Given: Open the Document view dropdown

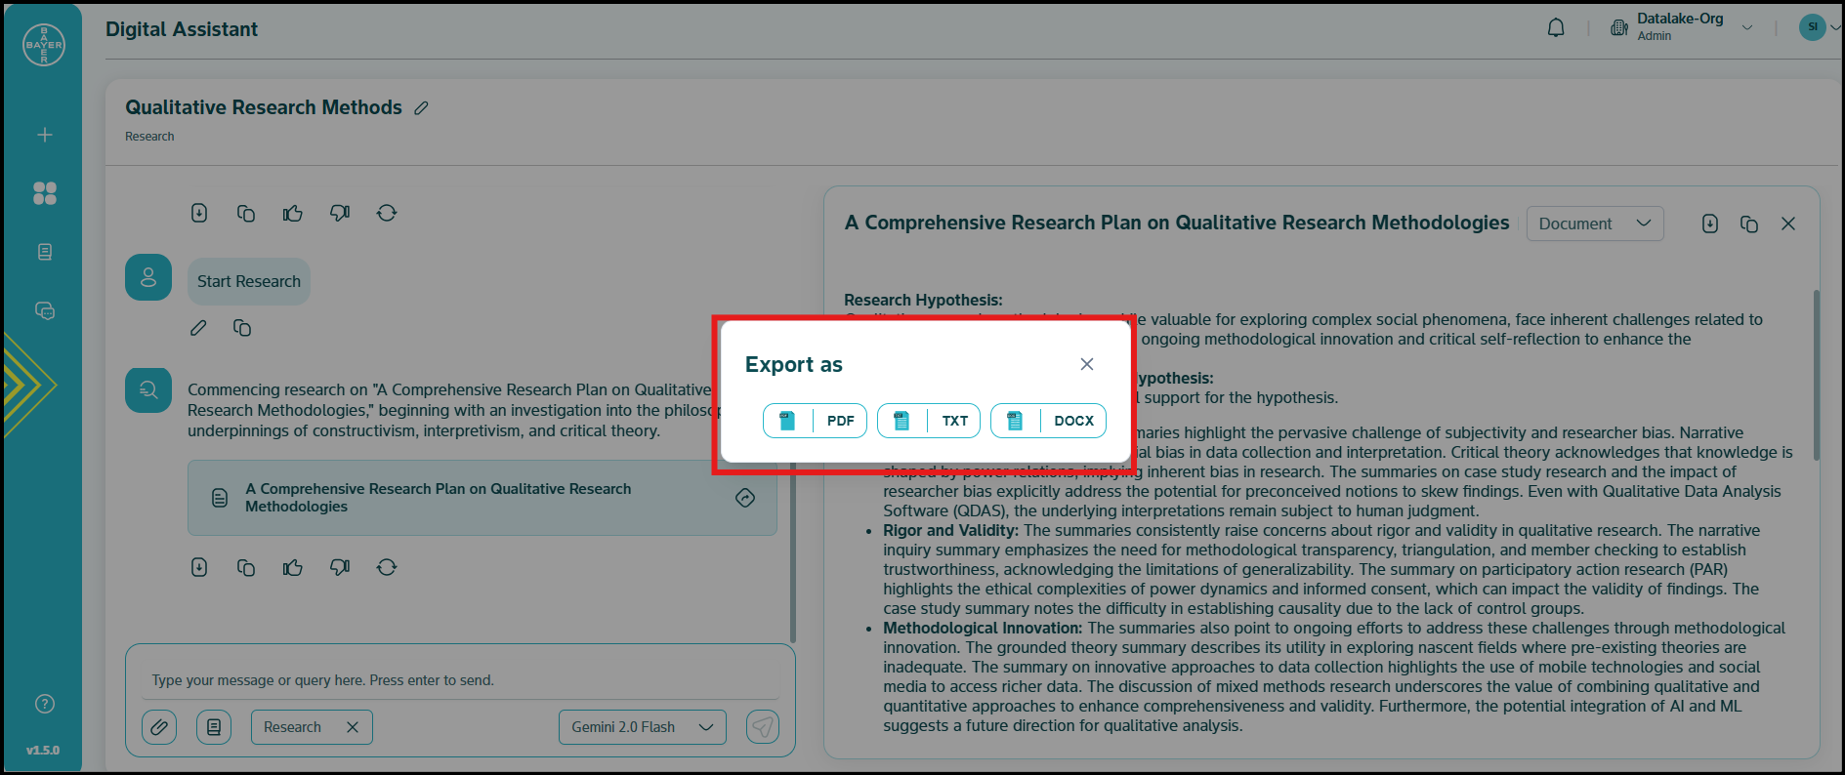Looking at the screenshot, I should click(x=1594, y=224).
